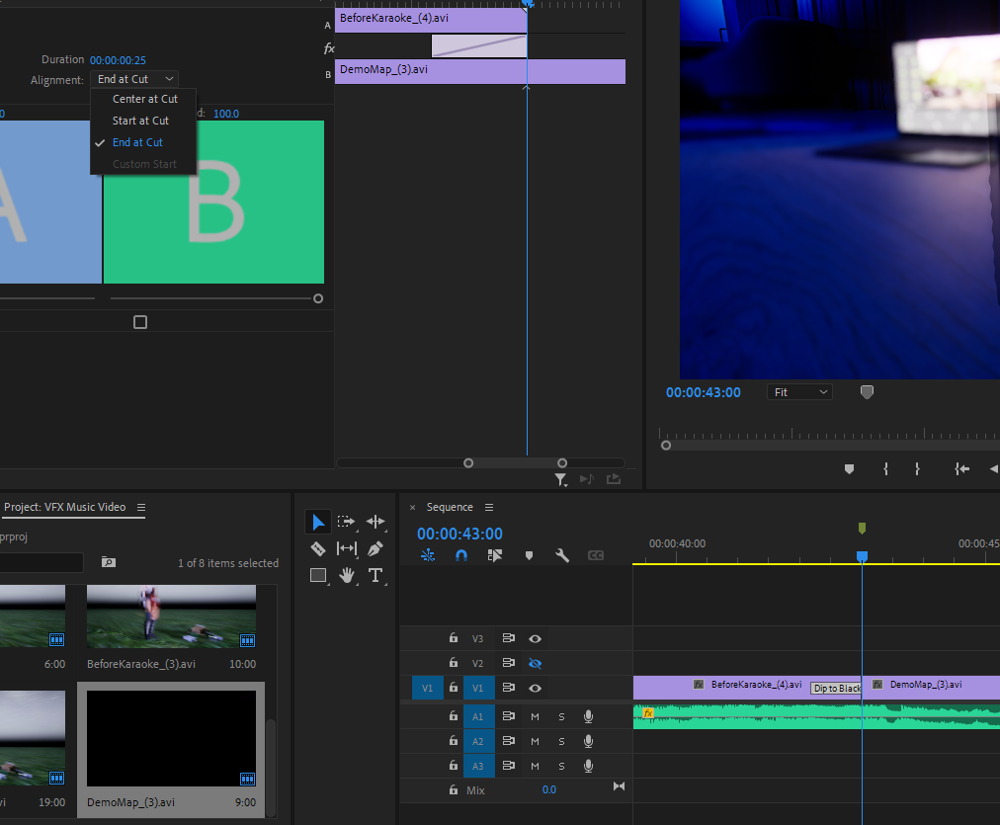
Task: Click the Dip to Black transition on timeline
Action: 836,688
